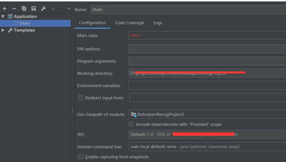This screenshot has height=162, width=286.
Task: Click the Copy Configuration icon
Action: coord(24,9)
